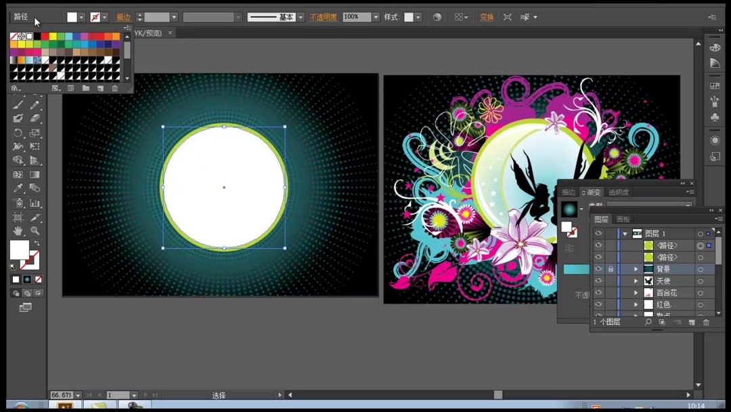Viewport: 731px width, 412px height.
Task: Swap fill and stroke colors
Action: 37,243
